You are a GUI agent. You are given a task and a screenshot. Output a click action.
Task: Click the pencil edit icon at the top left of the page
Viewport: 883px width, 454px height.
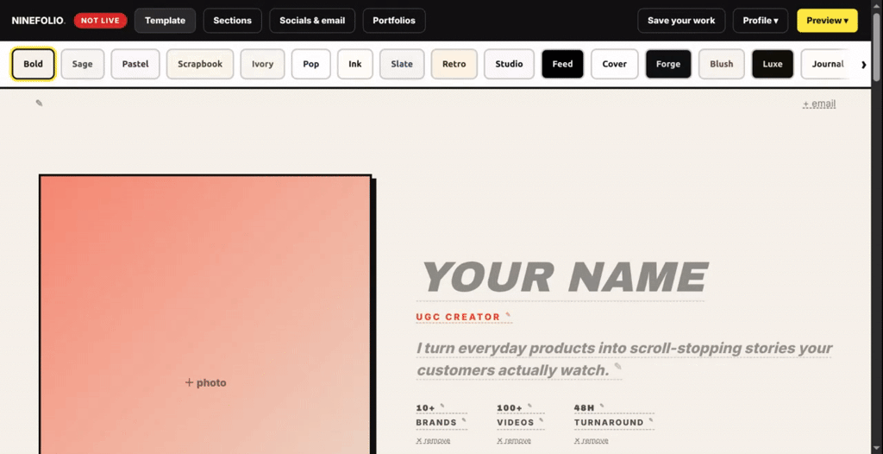coord(39,104)
